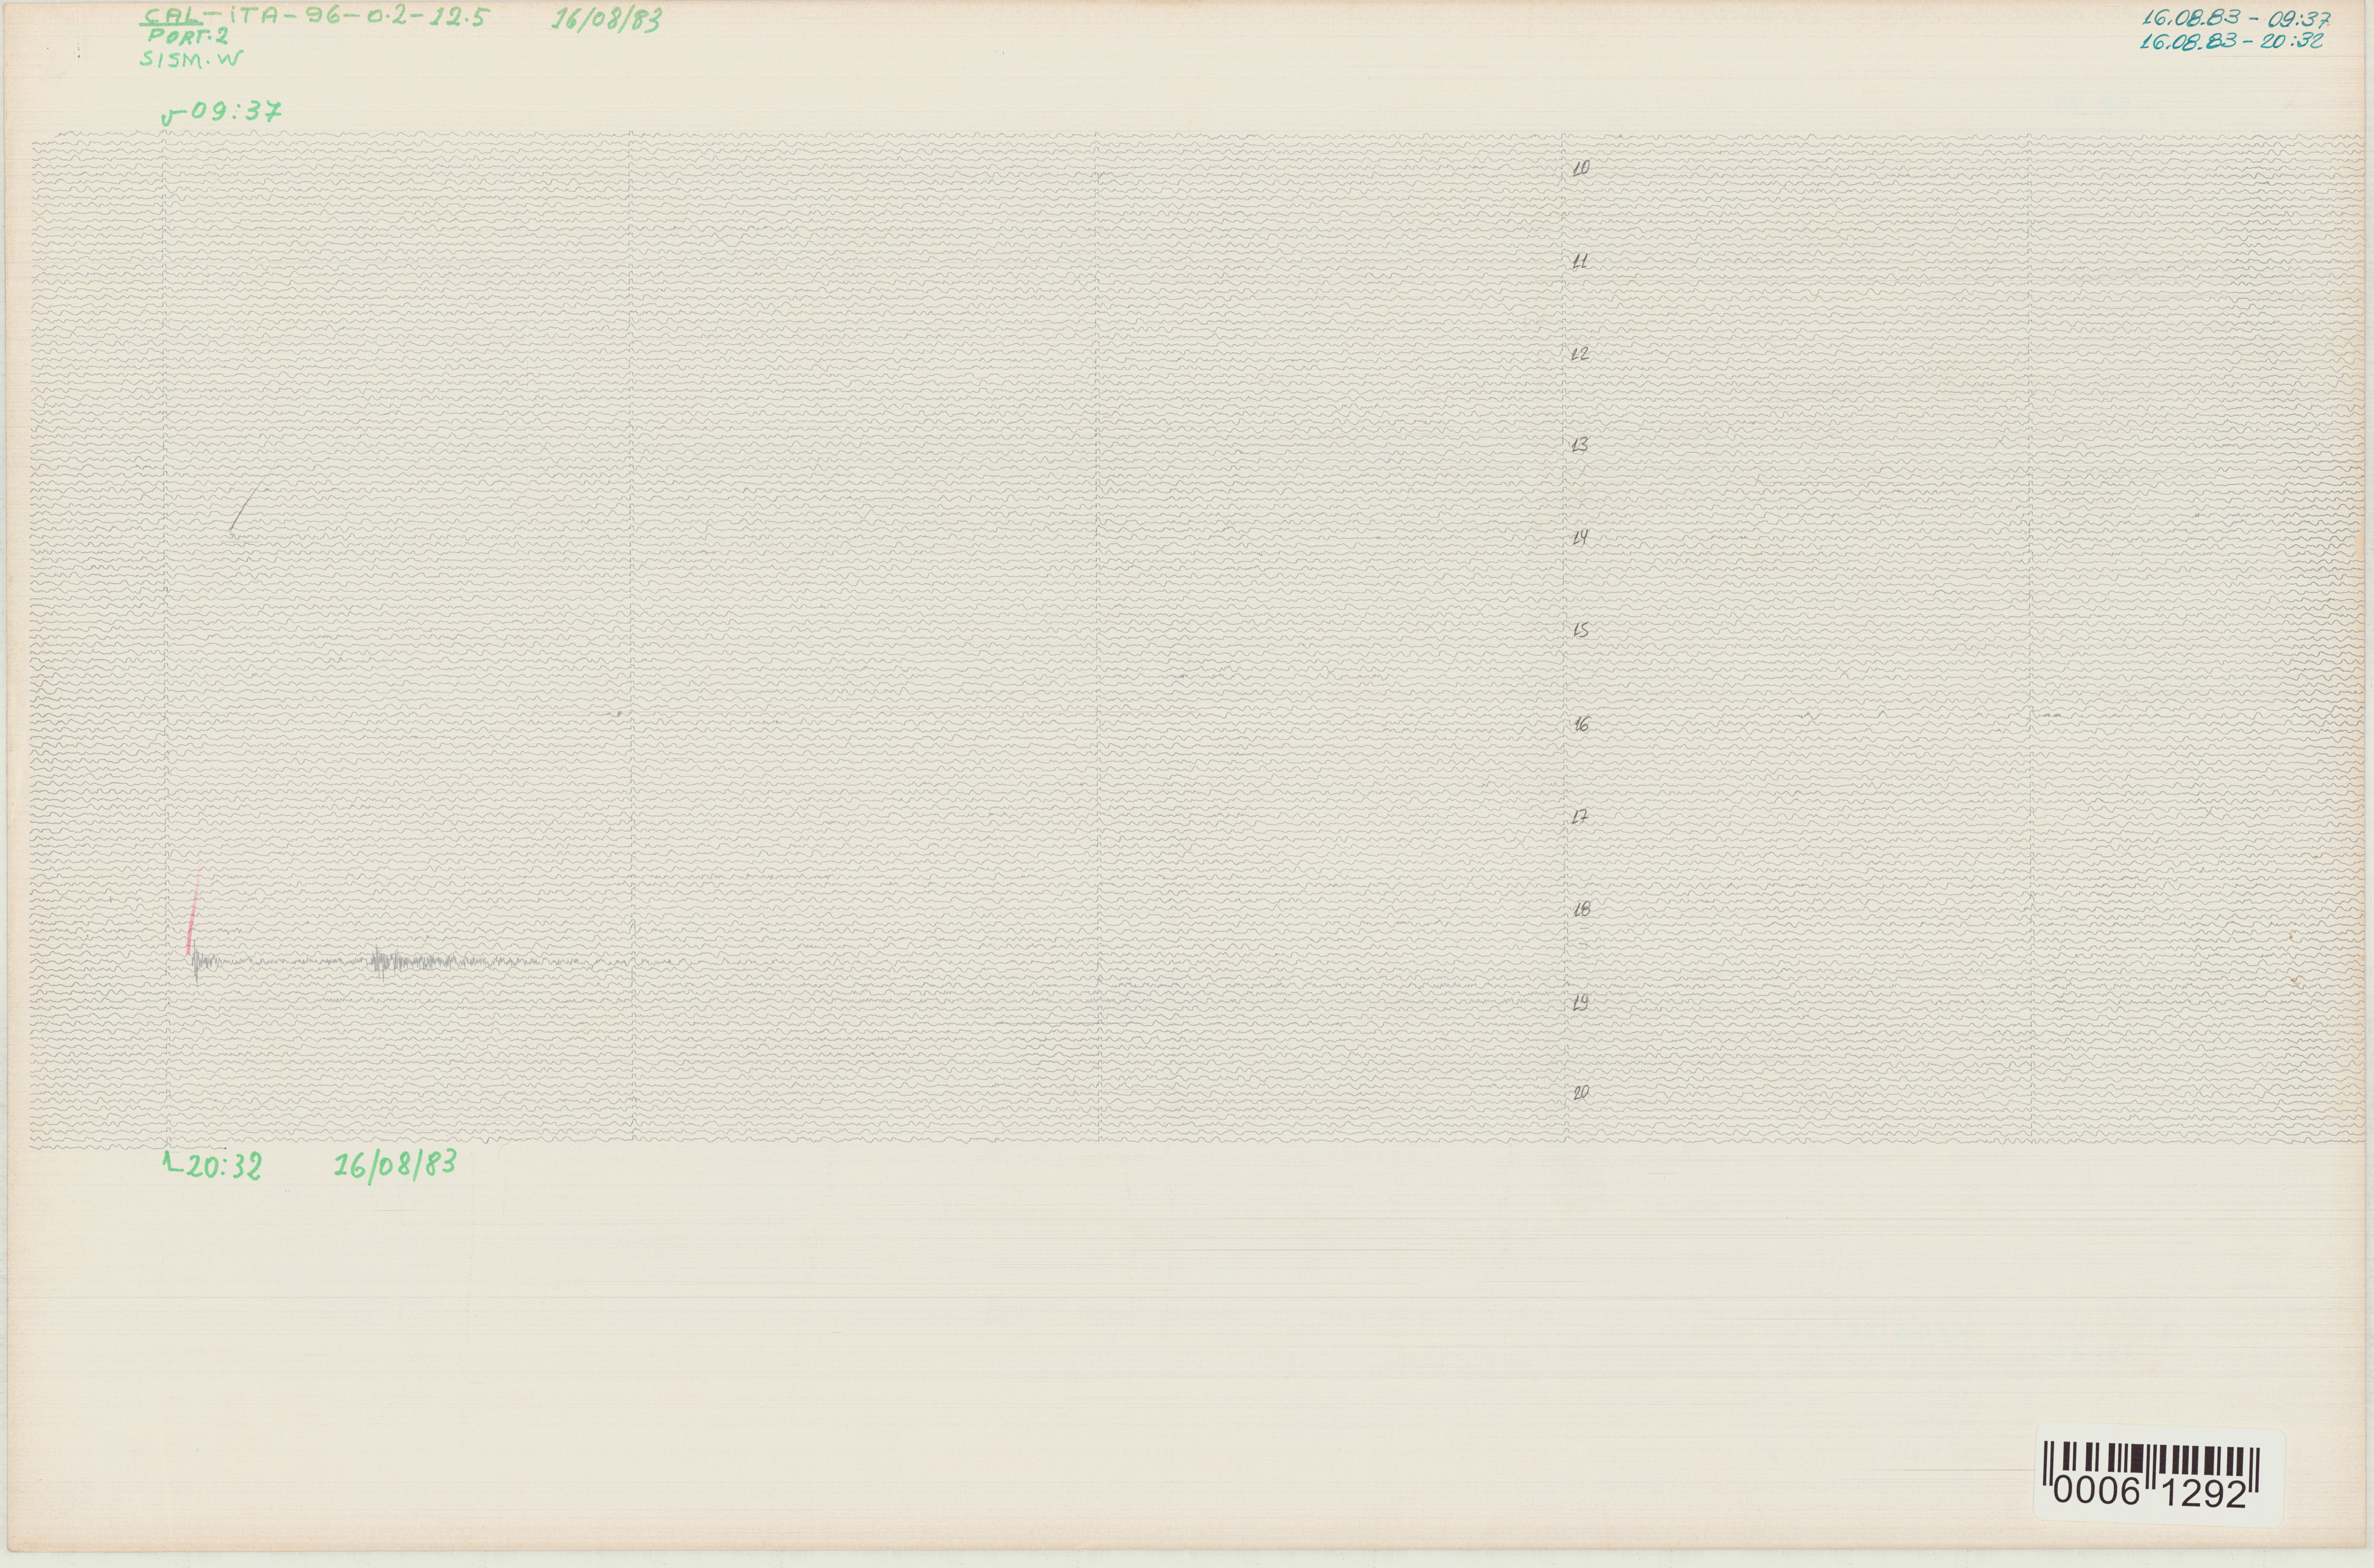Click the green '09:37' start time mark
The width and height of the screenshot is (2374, 1568).
[222, 112]
